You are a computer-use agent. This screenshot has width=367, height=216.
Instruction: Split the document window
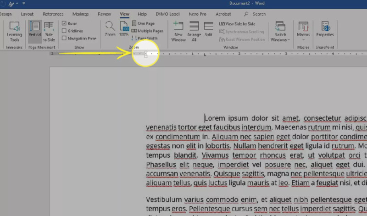(208, 28)
